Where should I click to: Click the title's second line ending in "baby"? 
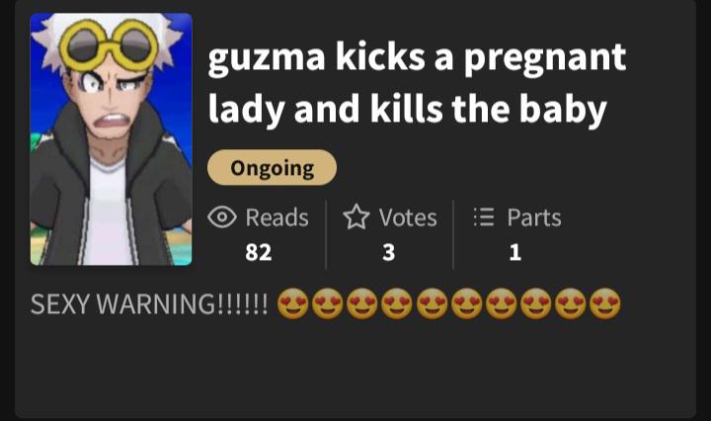coord(407,110)
